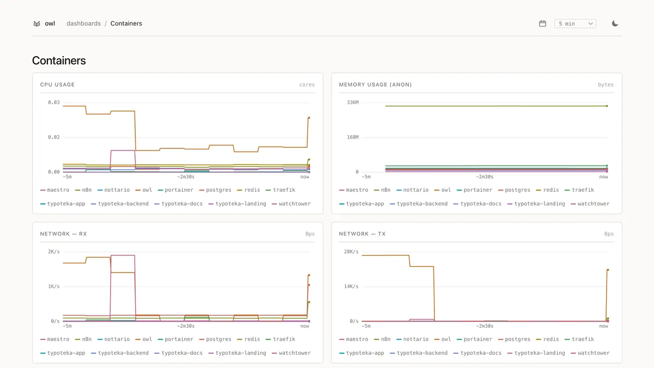Toggle redis series in Memory Usage legend
Viewport: 654px width, 368px height.
[548, 190]
